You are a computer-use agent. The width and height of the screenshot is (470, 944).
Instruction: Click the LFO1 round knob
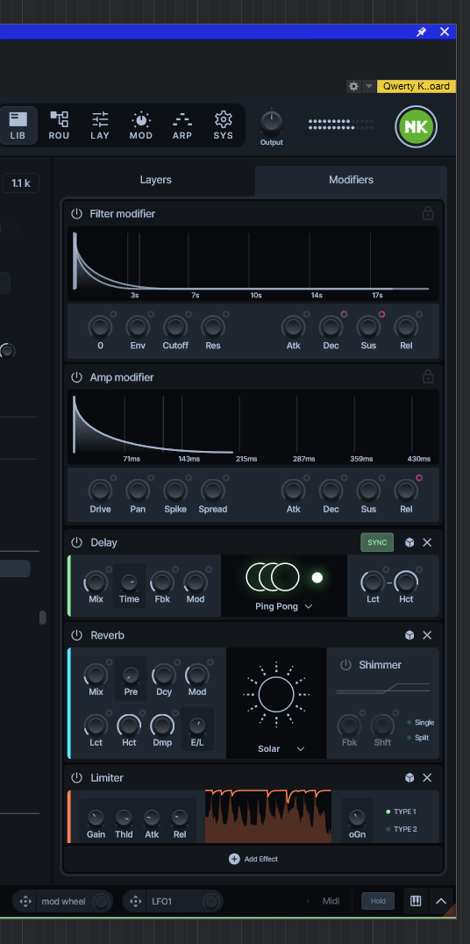(210, 901)
